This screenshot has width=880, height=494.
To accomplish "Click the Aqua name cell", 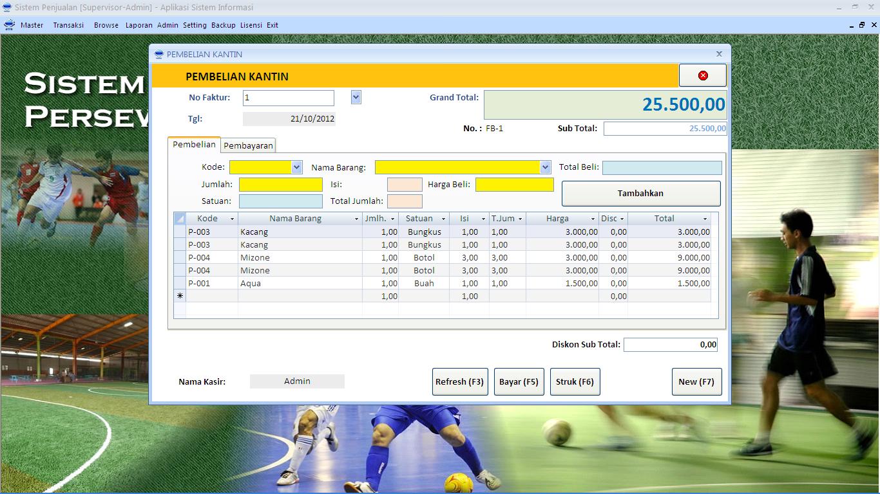I will tap(300, 283).
